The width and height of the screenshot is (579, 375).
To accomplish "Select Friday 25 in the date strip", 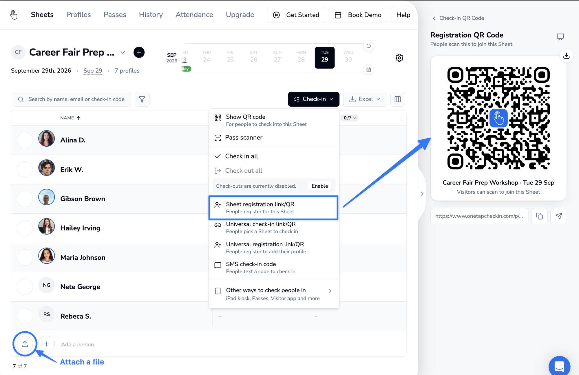I will point(230,57).
